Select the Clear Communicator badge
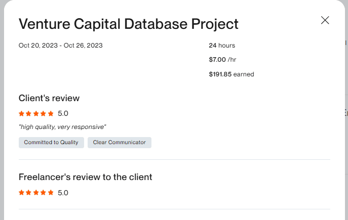Viewport: 348px width, 220px height. pos(120,143)
